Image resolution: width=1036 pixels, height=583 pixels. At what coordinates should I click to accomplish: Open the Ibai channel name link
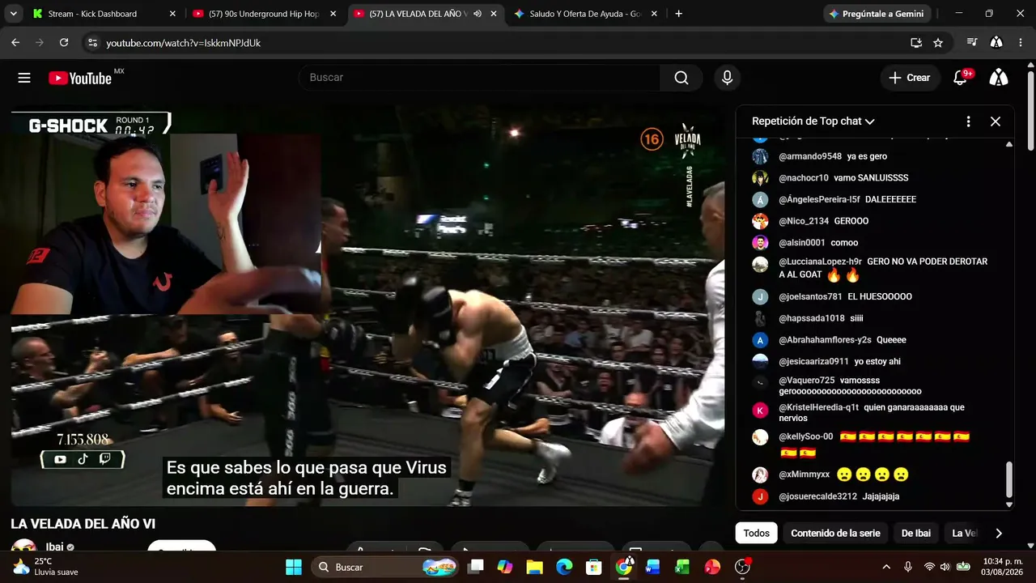coord(54,547)
